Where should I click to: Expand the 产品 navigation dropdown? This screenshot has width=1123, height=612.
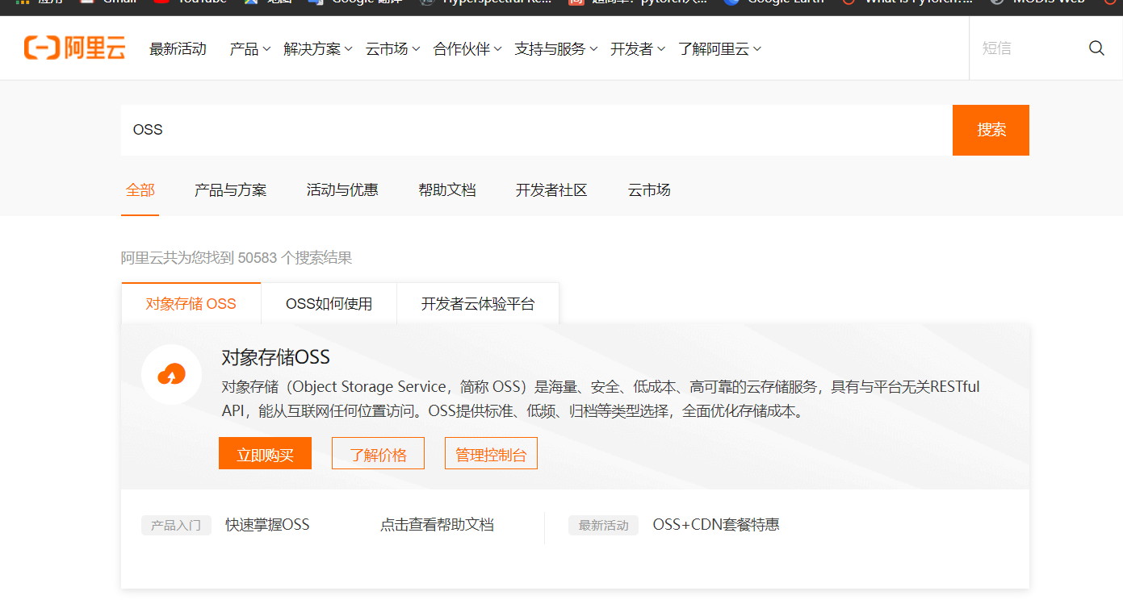[x=250, y=49]
